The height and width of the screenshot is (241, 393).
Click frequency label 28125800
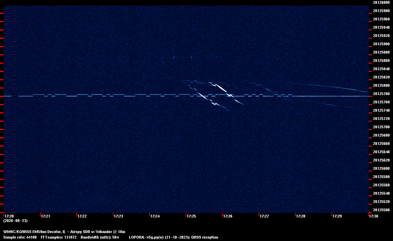(382, 85)
